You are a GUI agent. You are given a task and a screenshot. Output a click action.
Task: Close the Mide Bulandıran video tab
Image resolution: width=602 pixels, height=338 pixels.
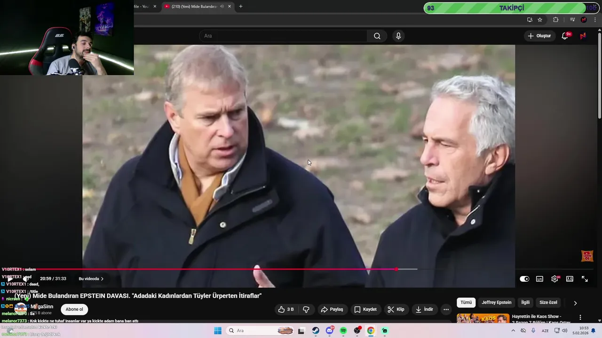coord(229,7)
